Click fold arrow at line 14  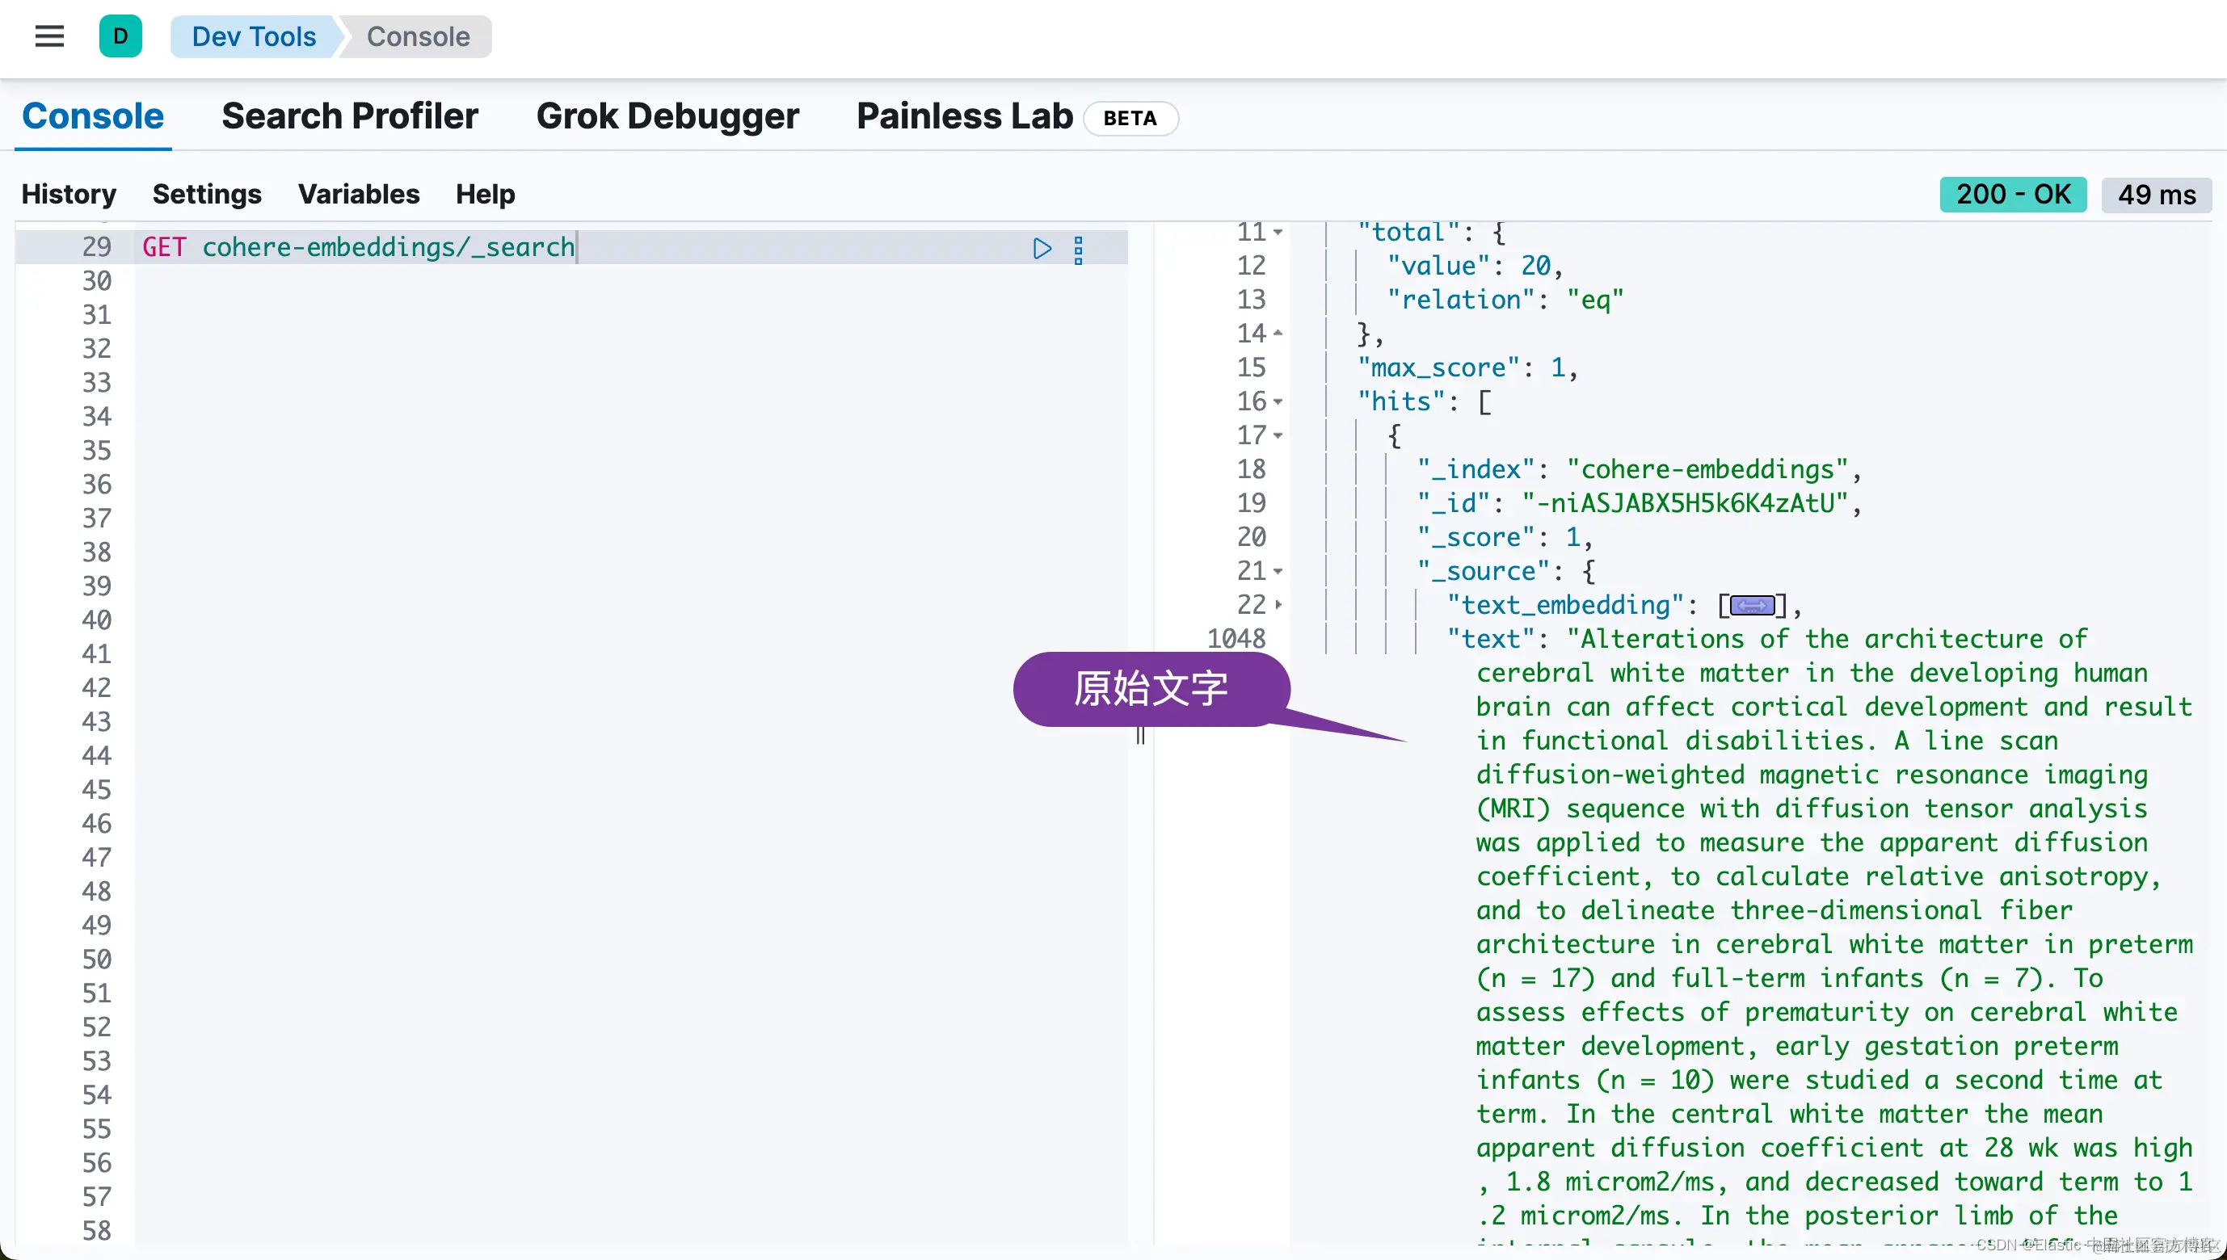(x=1278, y=334)
